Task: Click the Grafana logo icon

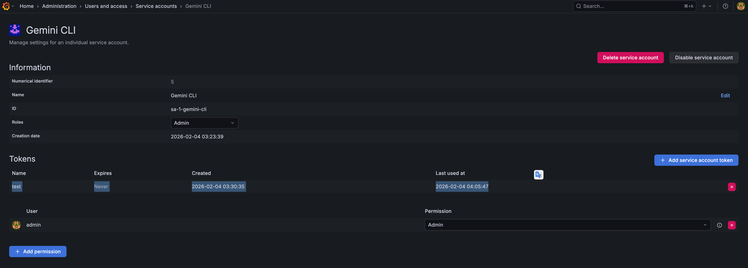Action: tap(6, 6)
